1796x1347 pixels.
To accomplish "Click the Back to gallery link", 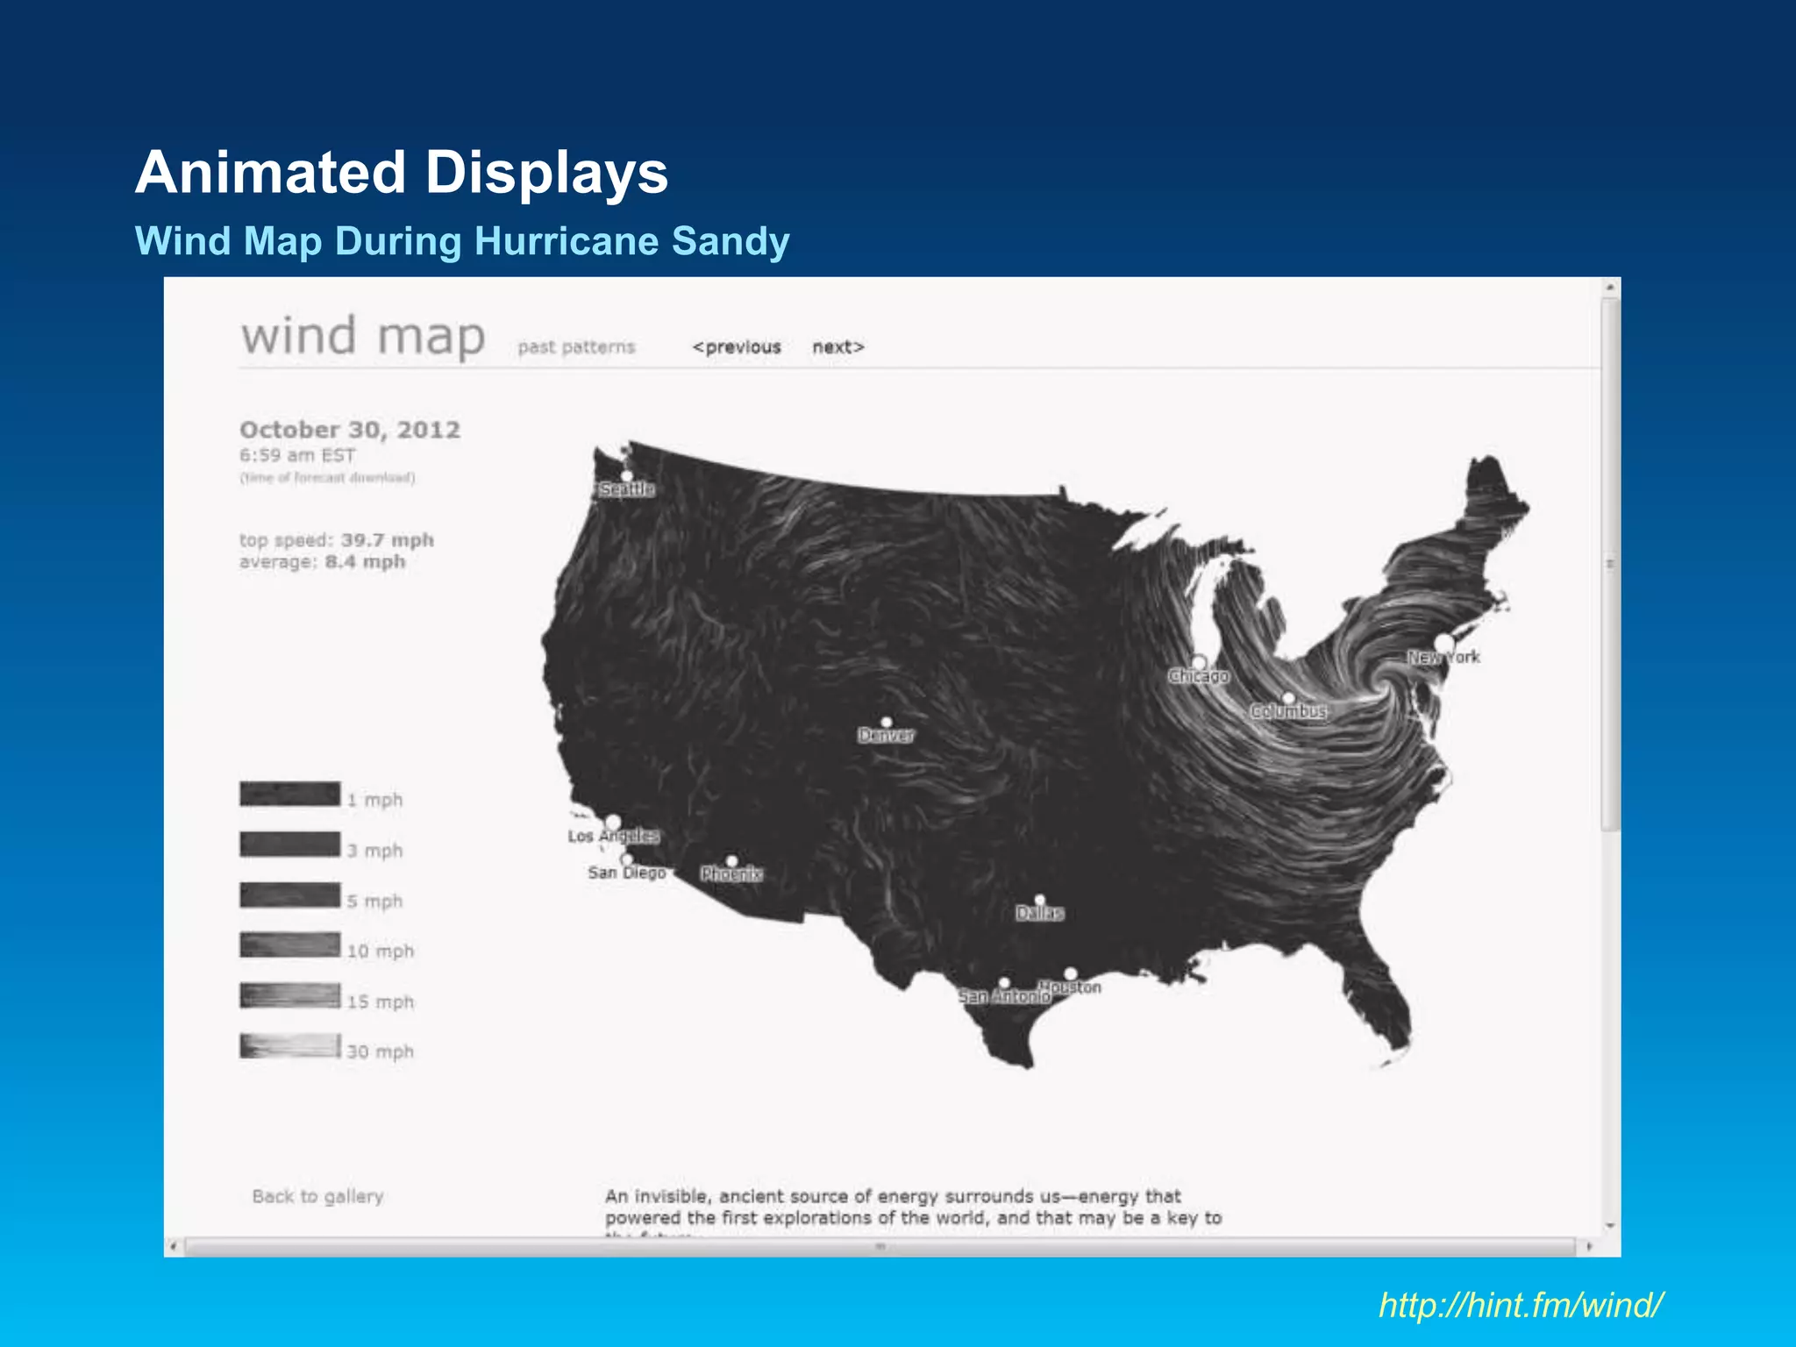I will click(317, 1196).
